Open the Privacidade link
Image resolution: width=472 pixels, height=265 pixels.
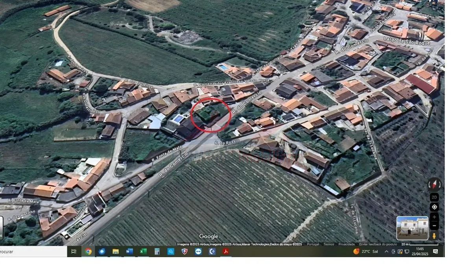click(x=347, y=244)
